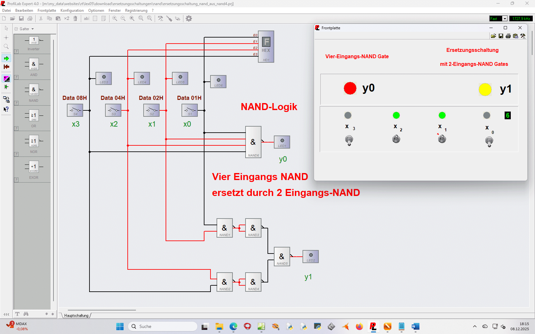Viewport: 535px width, 334px height.
Task: Expand the Gatter component library dropdown
Action: click(32, 29)
